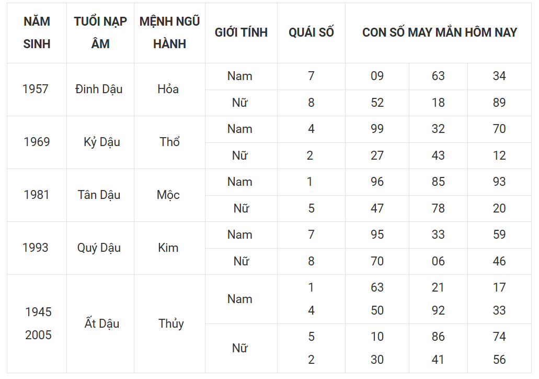Click the QUÁI SỐ header cell
539x379 pixels.
[311, 32]
